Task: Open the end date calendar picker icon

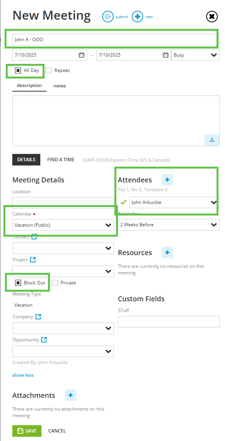Action: 166,55
